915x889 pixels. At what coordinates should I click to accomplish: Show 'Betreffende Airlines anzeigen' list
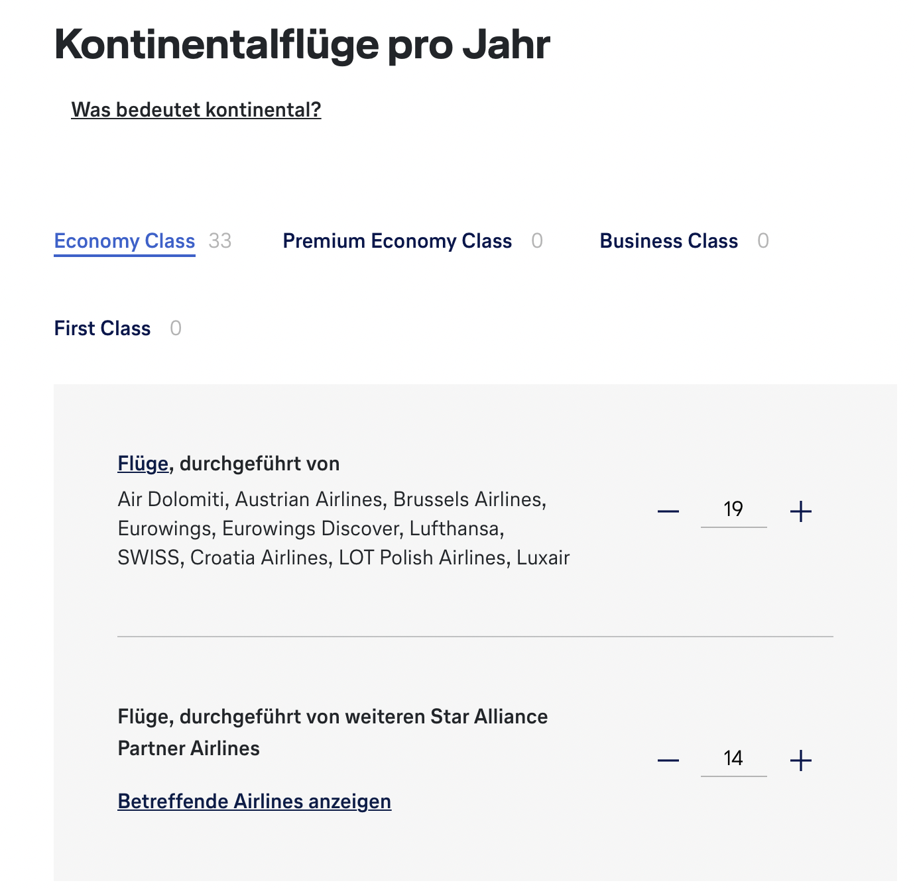coord(254,802)
